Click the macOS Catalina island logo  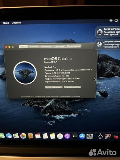coord(25,73)
